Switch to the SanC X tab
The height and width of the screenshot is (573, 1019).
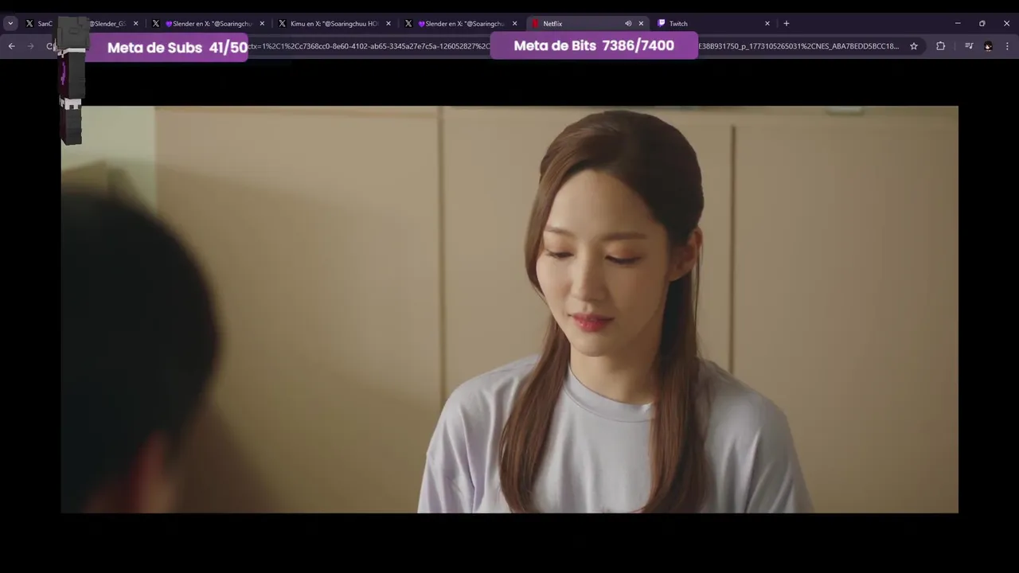(38, 24)
